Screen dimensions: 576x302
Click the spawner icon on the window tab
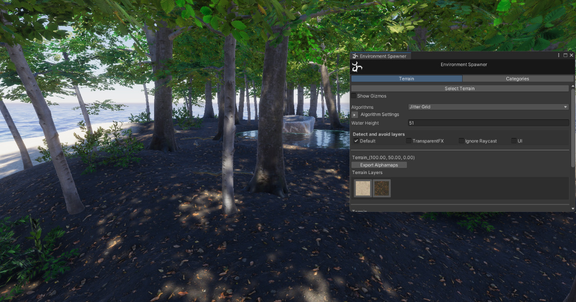[355, 56]
